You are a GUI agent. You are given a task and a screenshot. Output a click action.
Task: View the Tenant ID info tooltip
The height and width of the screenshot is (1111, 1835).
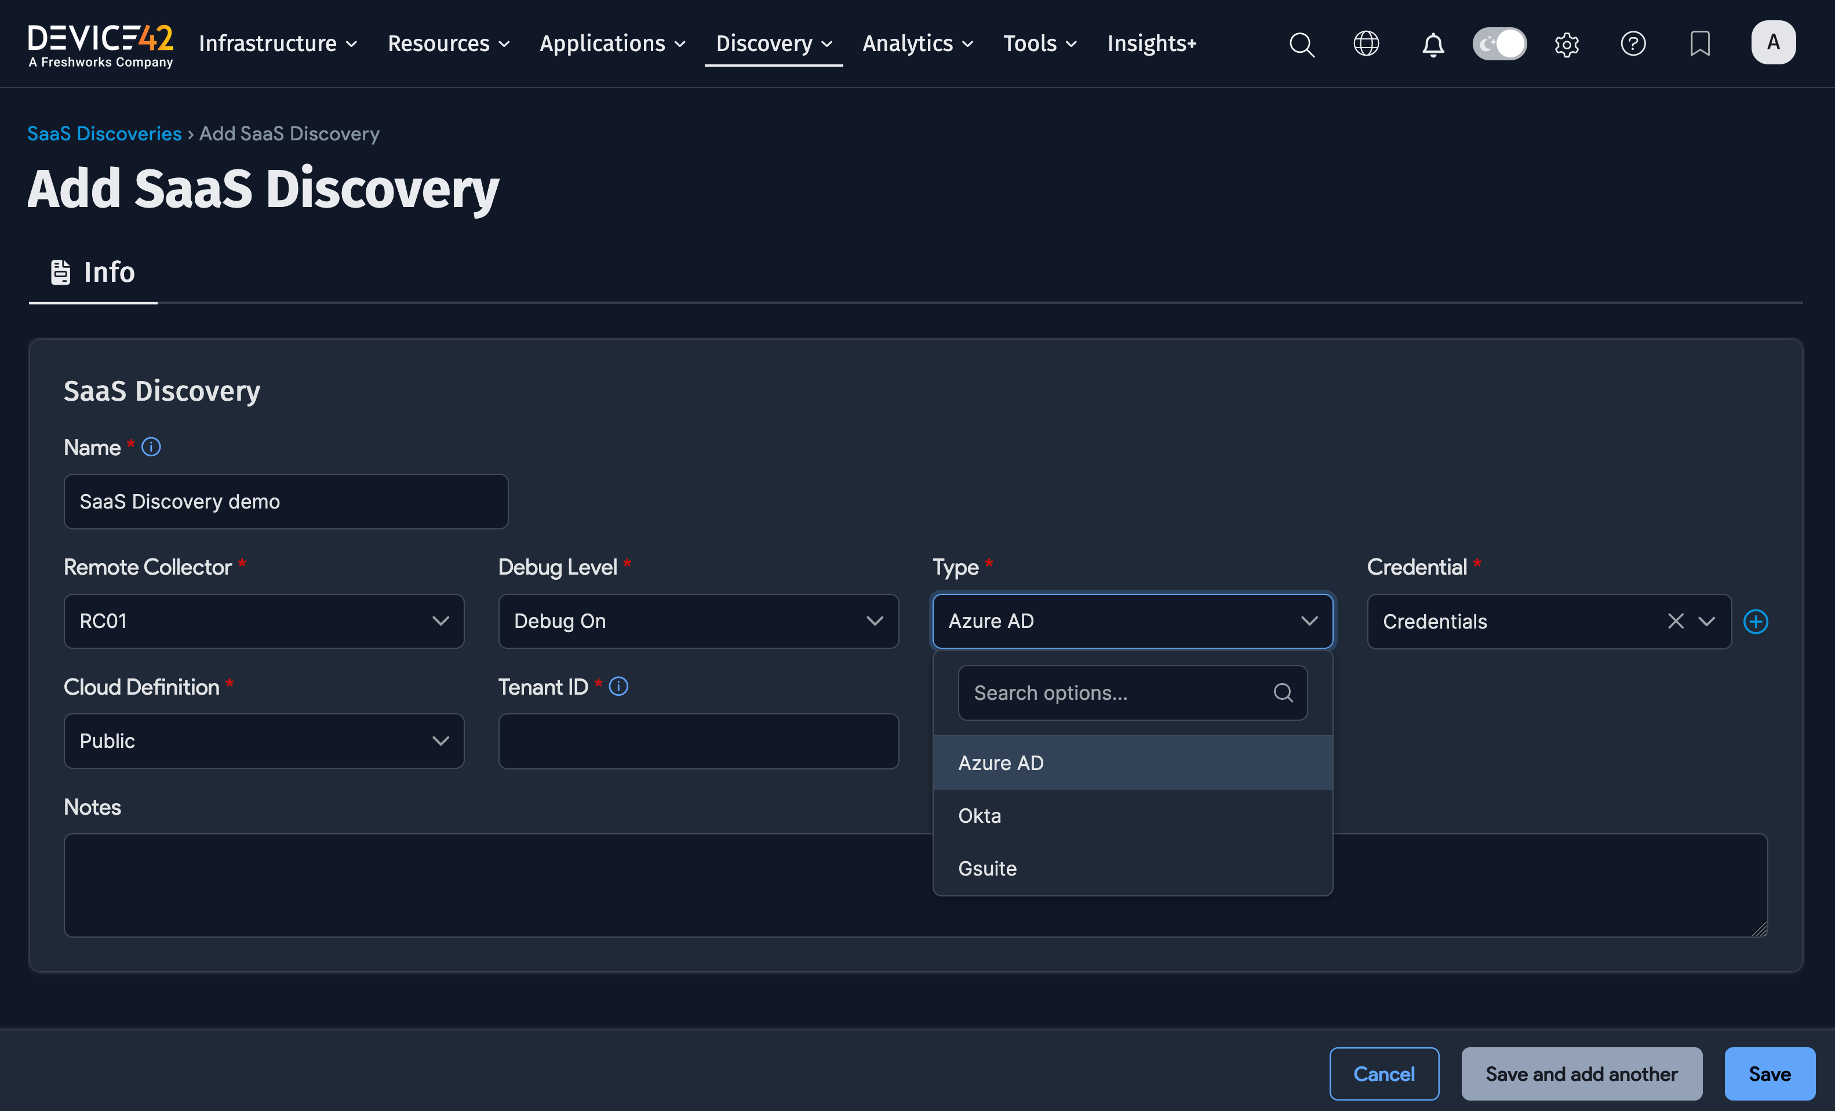click(x=619, y=687)
